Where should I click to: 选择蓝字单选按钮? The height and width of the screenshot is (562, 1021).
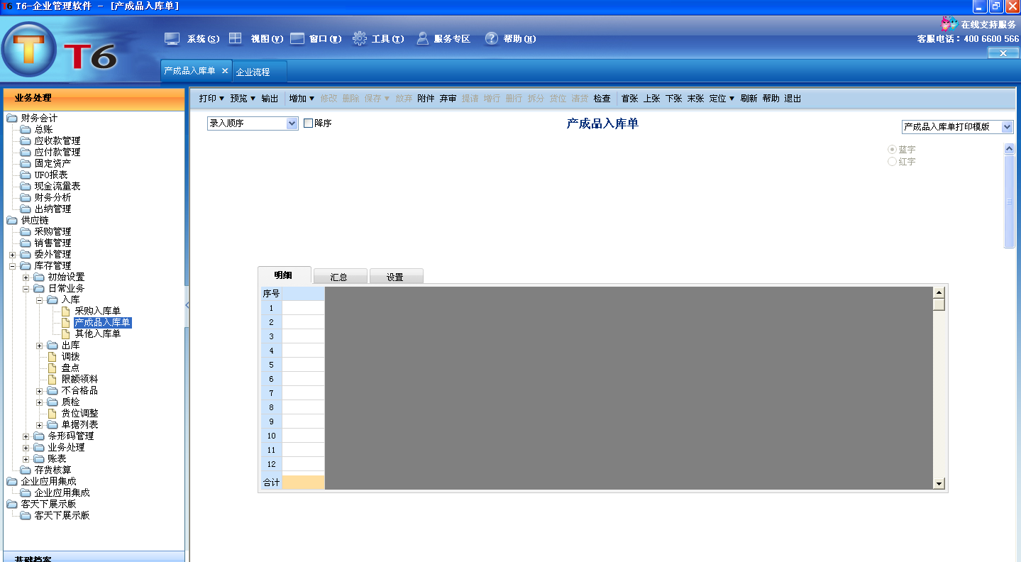[x=892, y=150]
